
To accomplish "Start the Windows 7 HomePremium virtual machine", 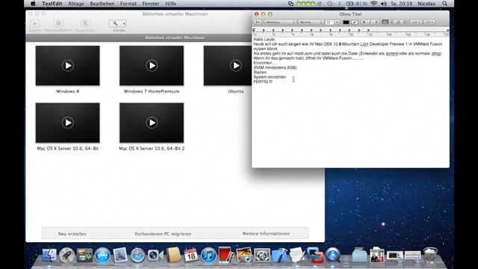I will (152, 66).
